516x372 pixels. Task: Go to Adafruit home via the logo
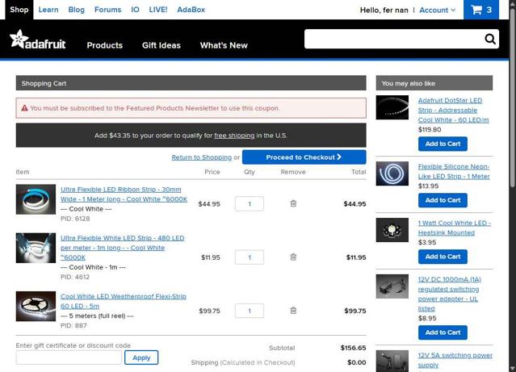37,40
